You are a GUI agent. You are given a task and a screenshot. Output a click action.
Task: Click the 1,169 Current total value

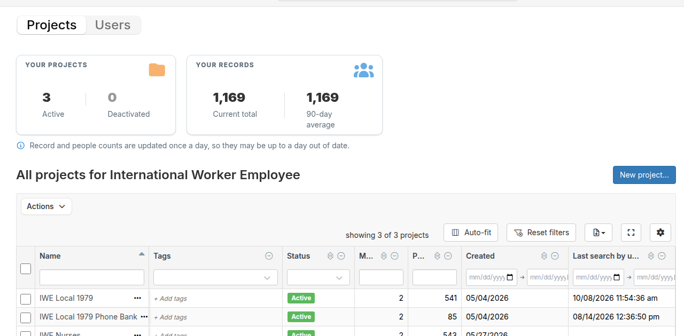[x=229, y=98]
